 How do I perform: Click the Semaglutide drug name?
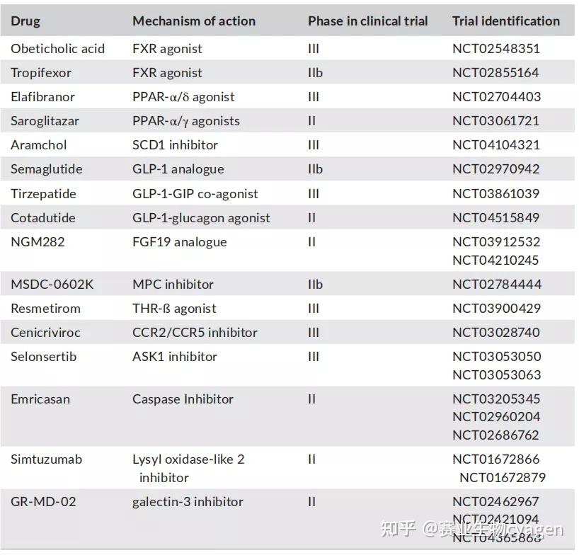(47, 169)
